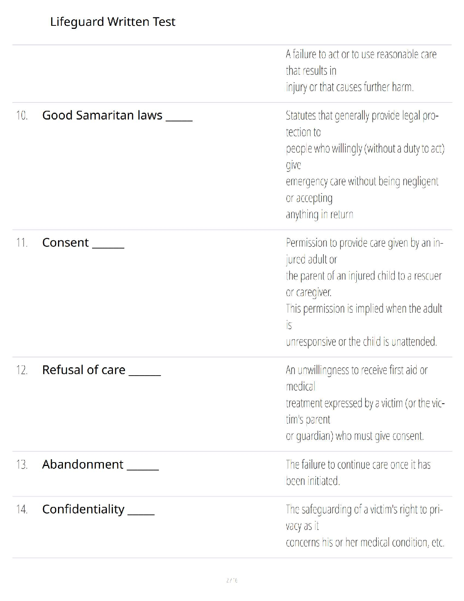Select the Abandonment term
Image resolution: width=464 pixels, height=601 pixels.
pyautogui.click(x=83, y=464)
